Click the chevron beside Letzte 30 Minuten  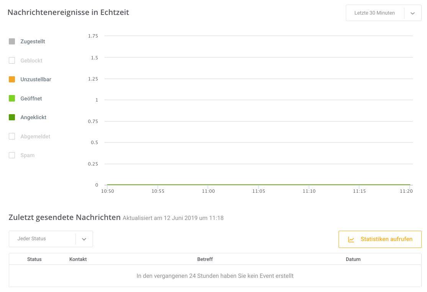[x=412, y=13]
